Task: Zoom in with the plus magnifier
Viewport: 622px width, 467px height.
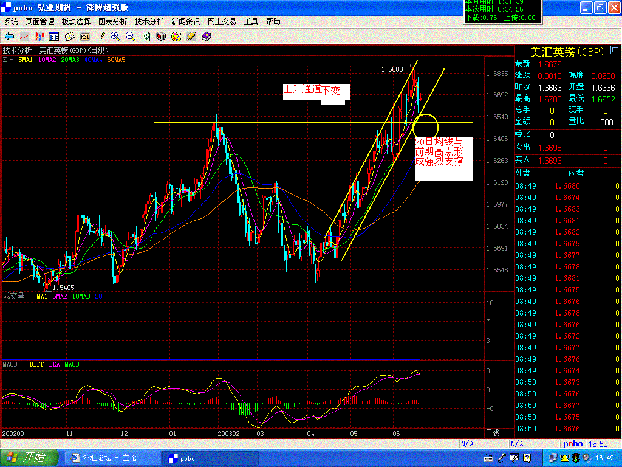Action: (x=115, y=36)
